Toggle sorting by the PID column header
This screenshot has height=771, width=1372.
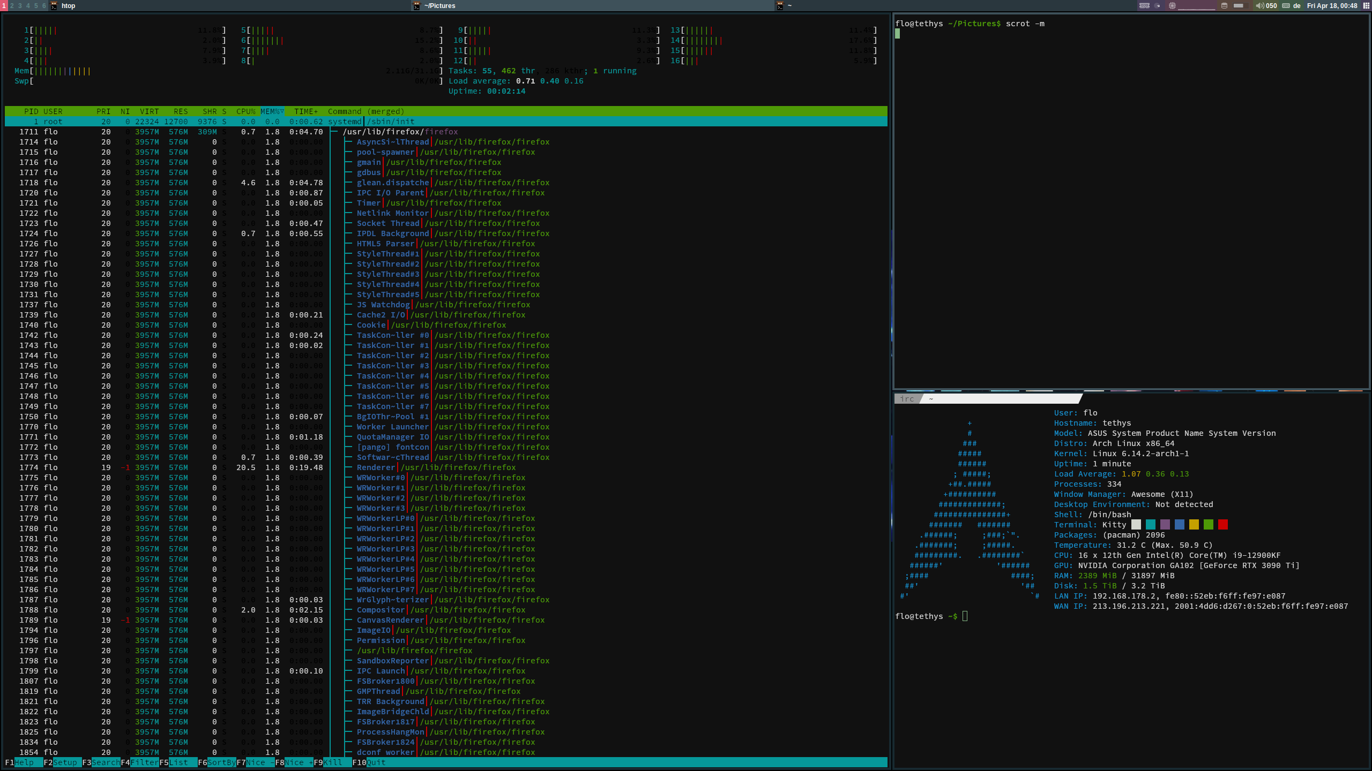31,111
